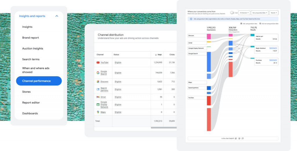Click the horizontal scrollbar of channel table
297x151 pixels.
click(x=164, y=128)
